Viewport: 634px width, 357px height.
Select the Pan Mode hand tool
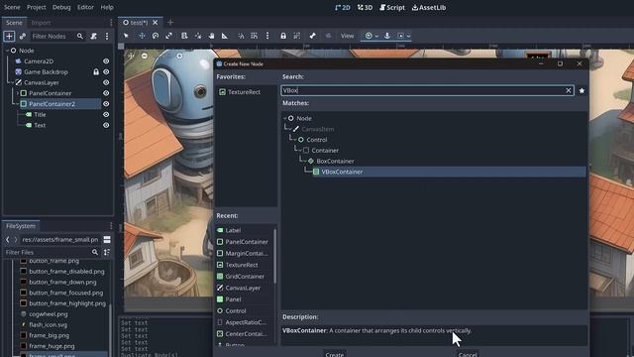[x=211, y=36]
